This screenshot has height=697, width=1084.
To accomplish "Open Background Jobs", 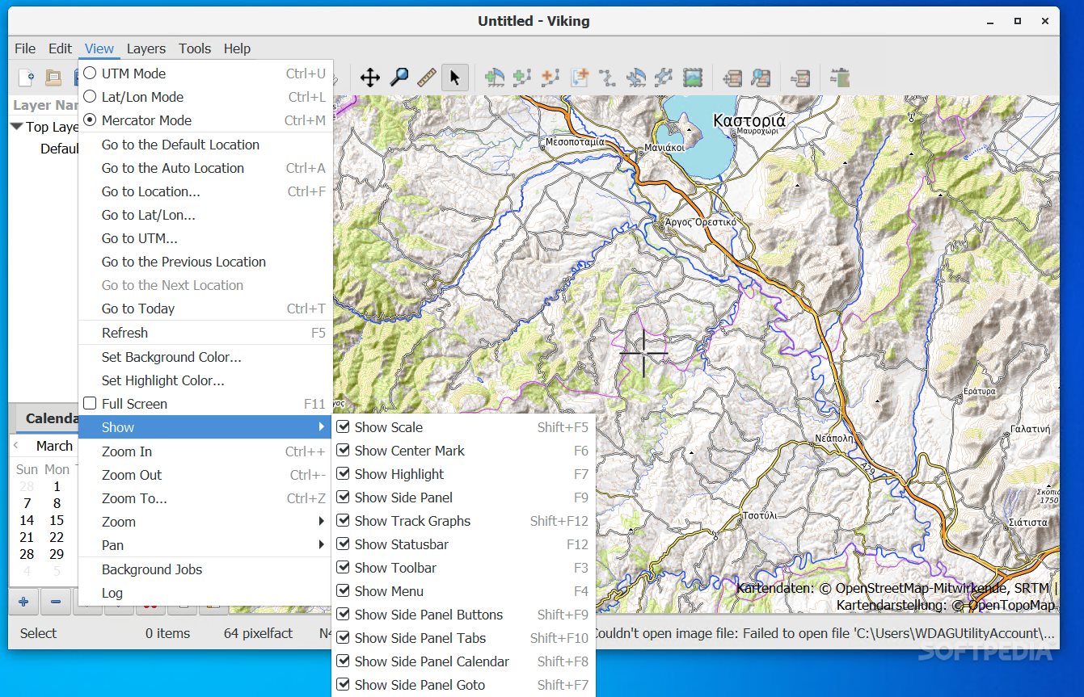I will click(x=205, y=569).
